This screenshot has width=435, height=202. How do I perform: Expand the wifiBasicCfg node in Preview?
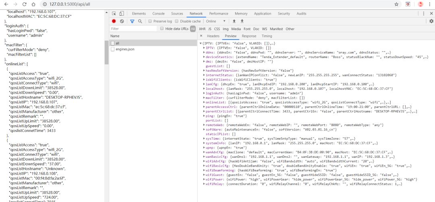(x=204, y=166)
